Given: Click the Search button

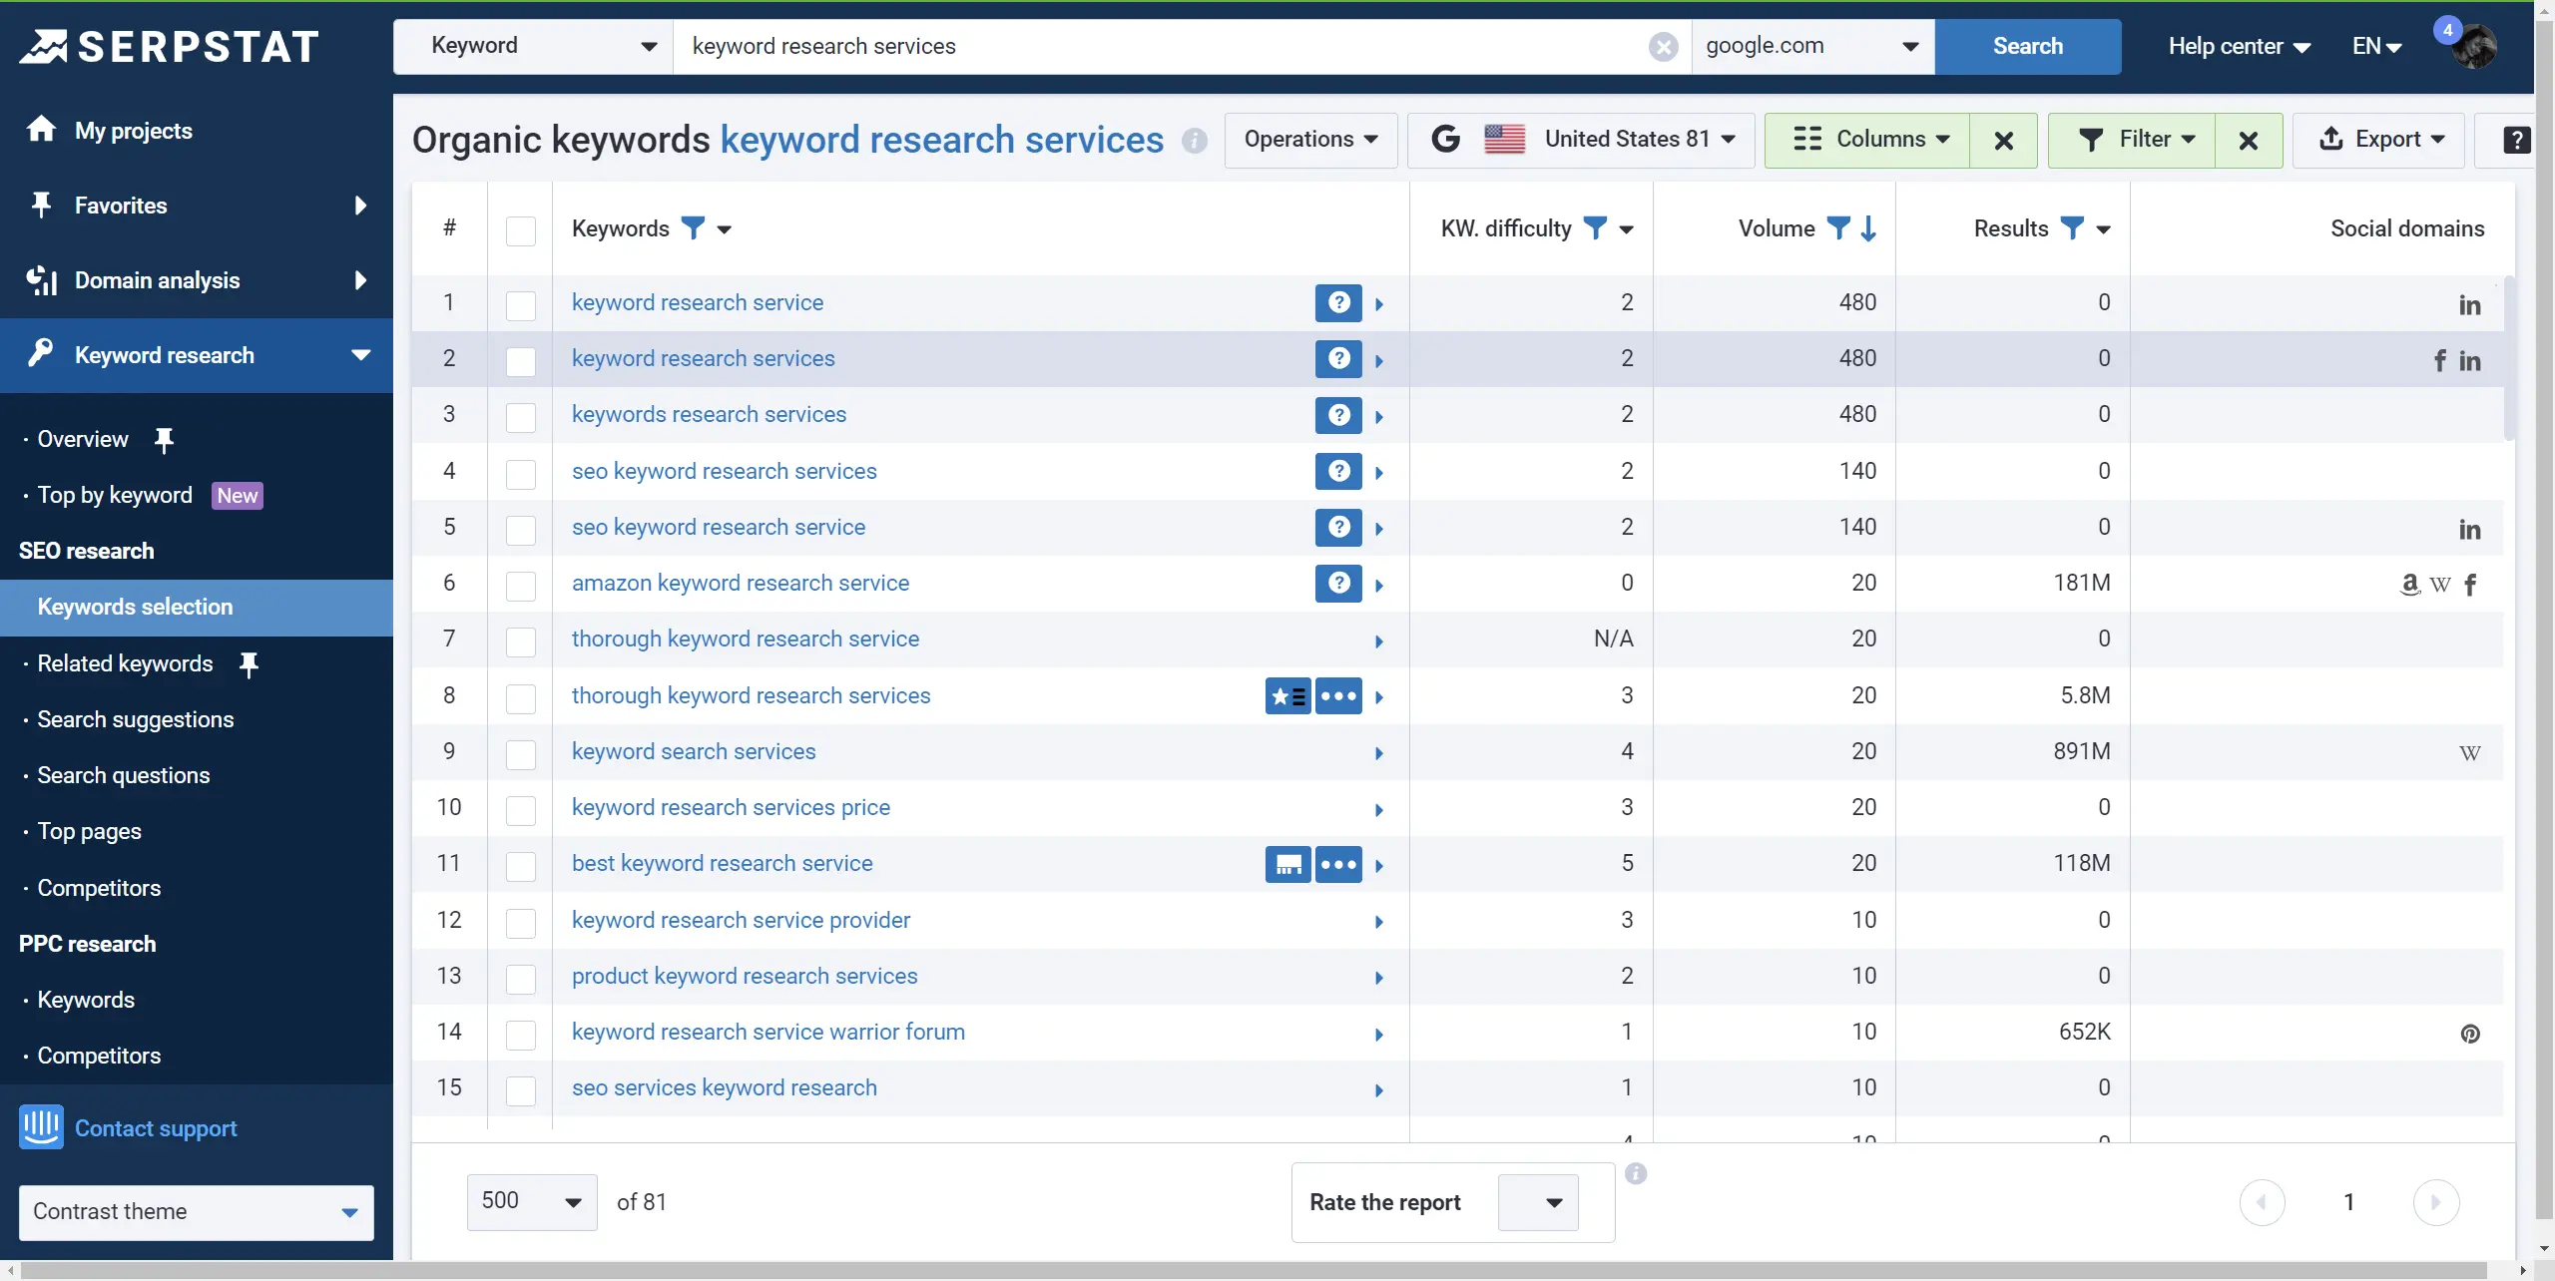Looking at the screenshot, I should coord(2029,46).
